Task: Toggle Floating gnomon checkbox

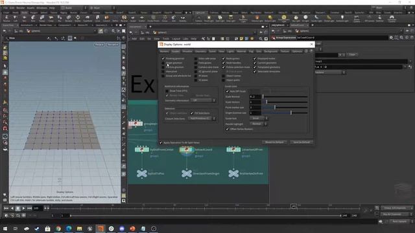Action: [163, 58]
